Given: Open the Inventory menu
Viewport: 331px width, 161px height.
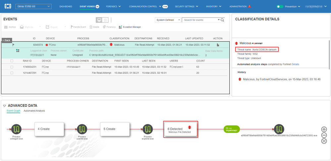Looking at the screenshot, I should pyautogui.click(x=214, y=7).
